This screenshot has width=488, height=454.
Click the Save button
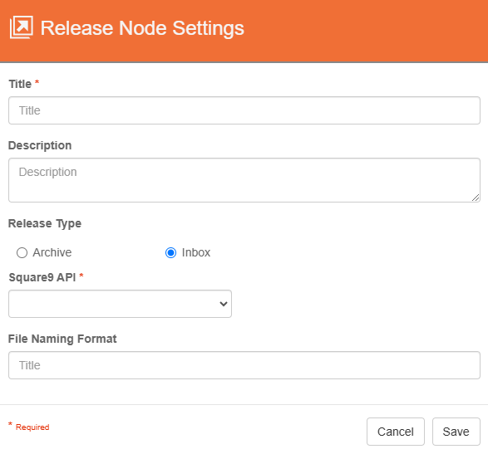point(456,432)
